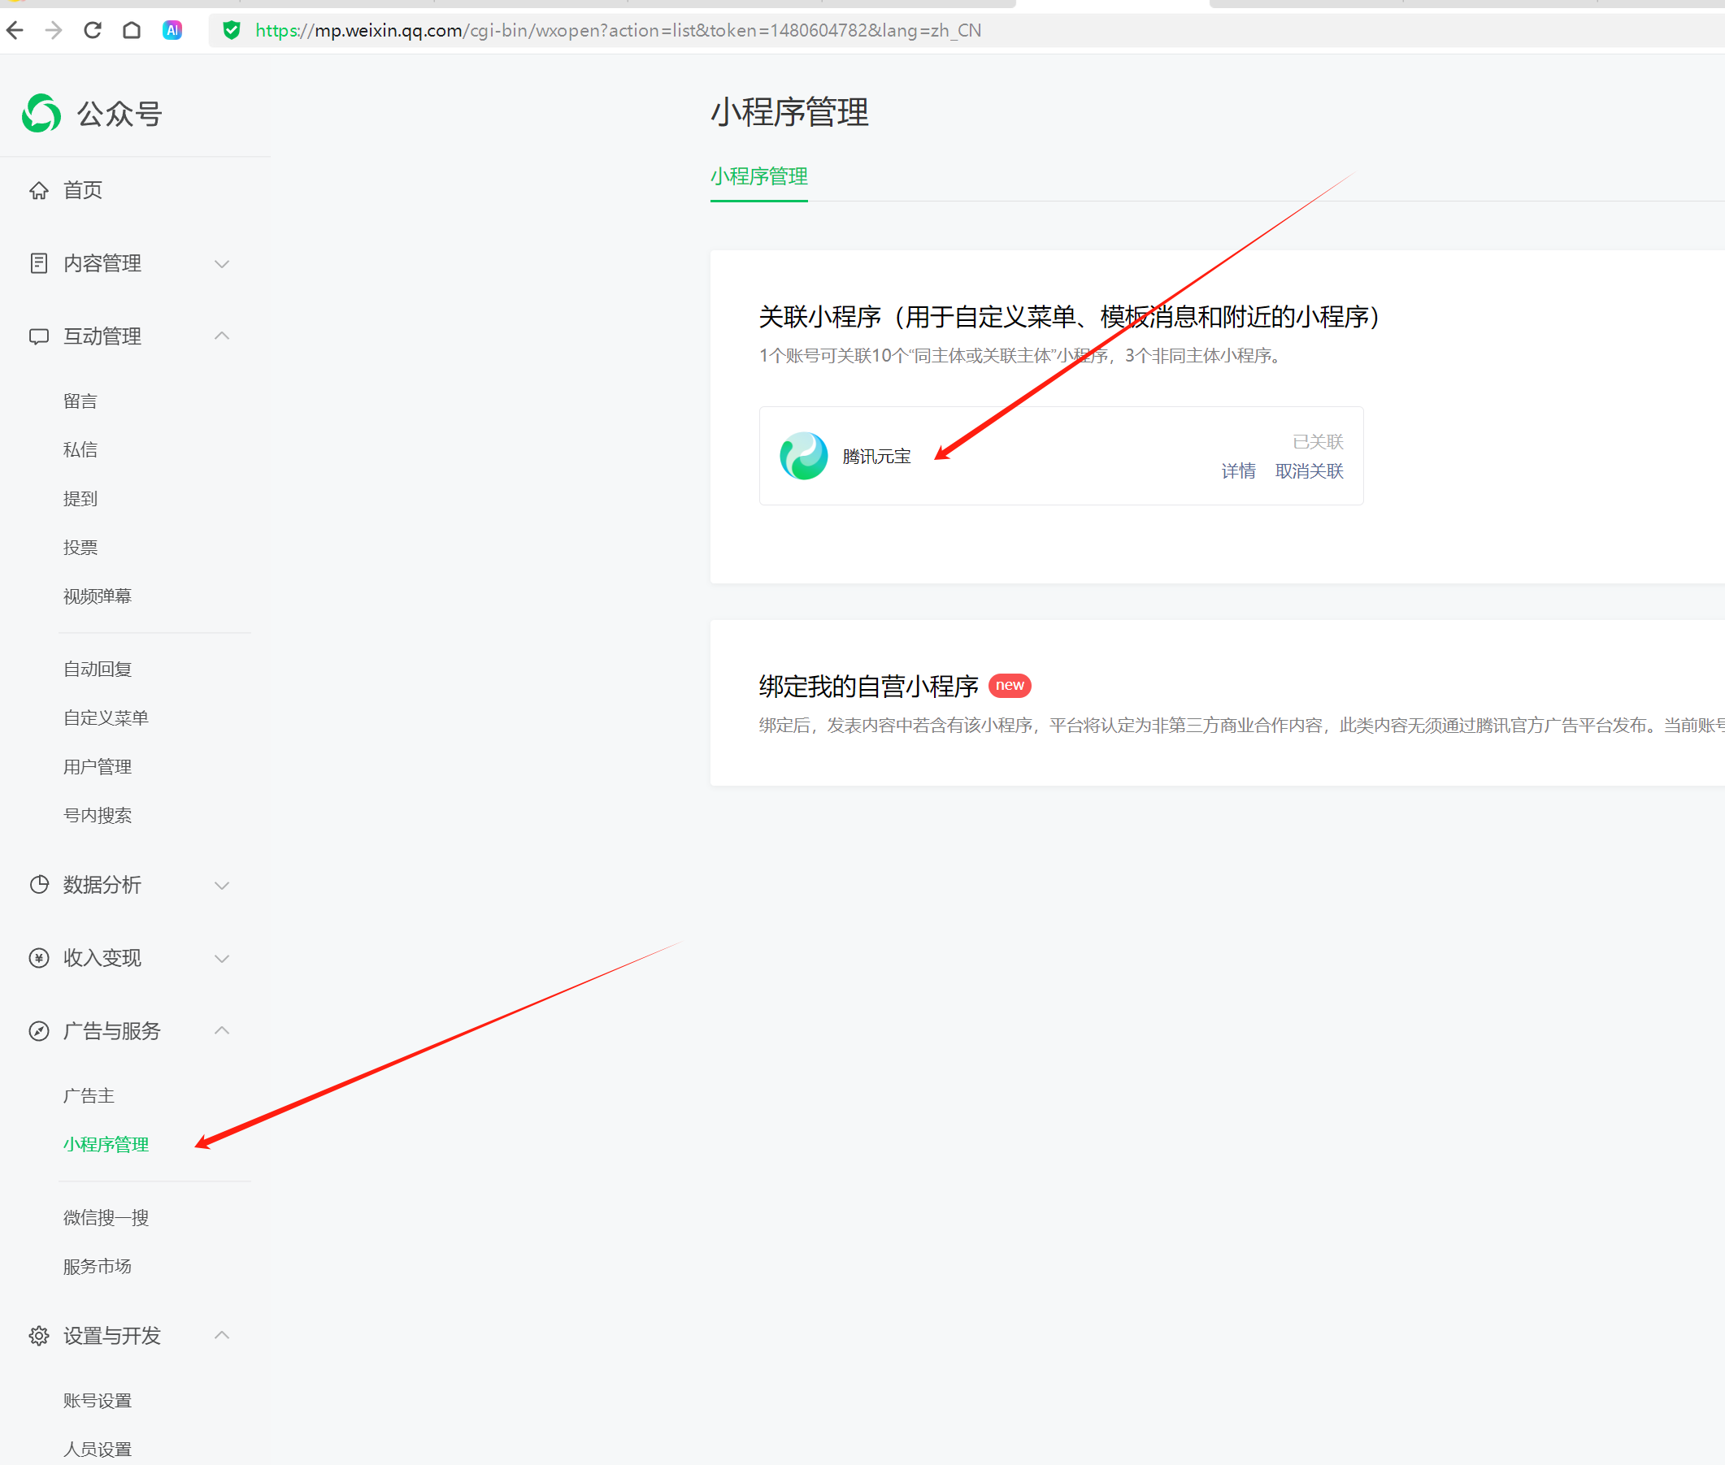Click the AI extension icon in toolbar
Viewport: 1725px width, 1465px height.
tap(172, 31)
